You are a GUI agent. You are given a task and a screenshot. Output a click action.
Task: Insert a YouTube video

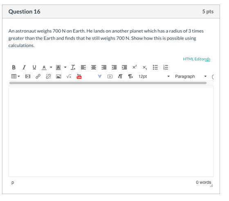pos(79,76)
